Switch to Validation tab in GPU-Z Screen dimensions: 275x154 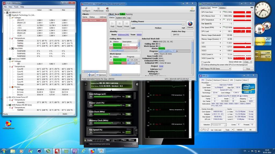coord(222,8)
